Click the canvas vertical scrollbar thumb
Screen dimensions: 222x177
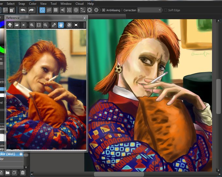tap(219, 96)
